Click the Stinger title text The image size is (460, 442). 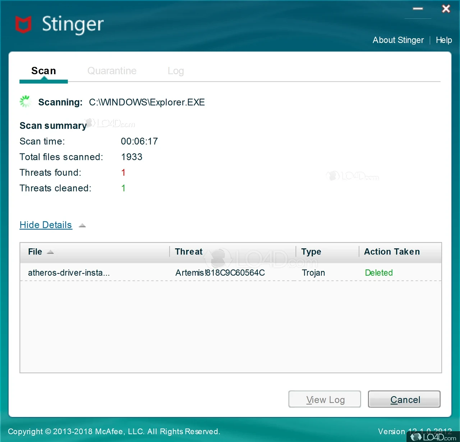(73, 24)
